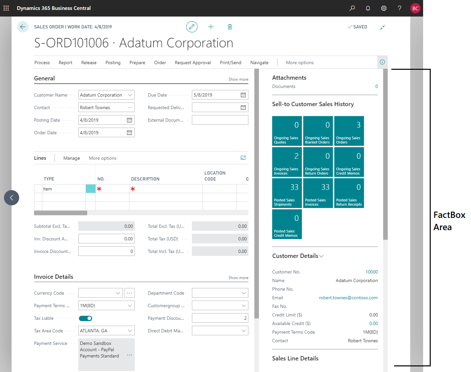Open the BC user account avatar
Viewport: 471px width, 372px height.
(x=416, y=8)
